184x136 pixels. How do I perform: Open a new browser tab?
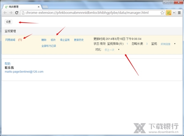(x=44, y=6)
